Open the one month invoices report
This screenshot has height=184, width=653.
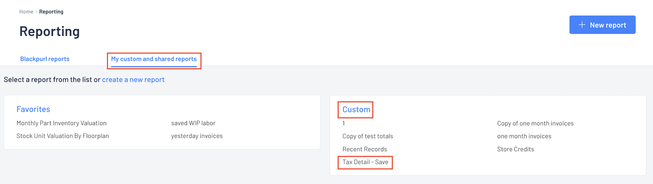pyautogui.click(x=524, y=136)
